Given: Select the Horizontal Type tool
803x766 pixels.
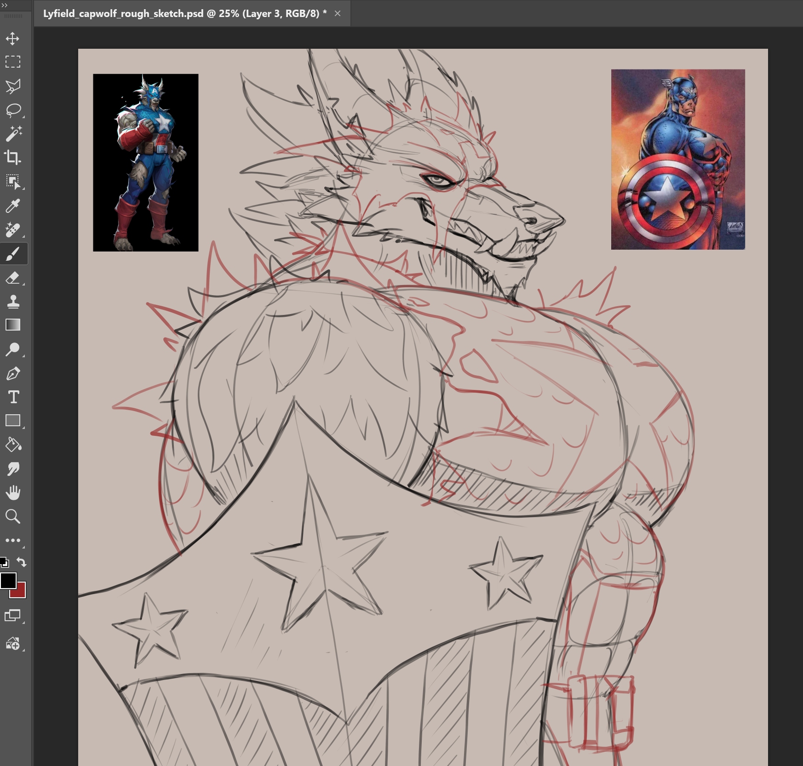Looking at the screenshot, I should [13, 397].
